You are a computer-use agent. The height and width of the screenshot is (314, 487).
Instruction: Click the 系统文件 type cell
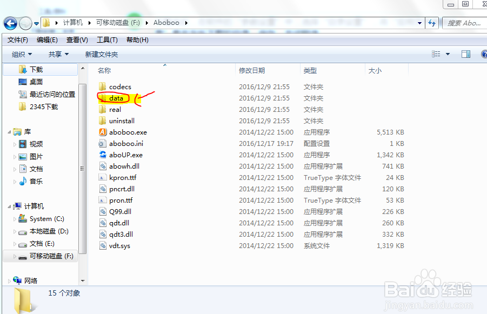point(317,246)
